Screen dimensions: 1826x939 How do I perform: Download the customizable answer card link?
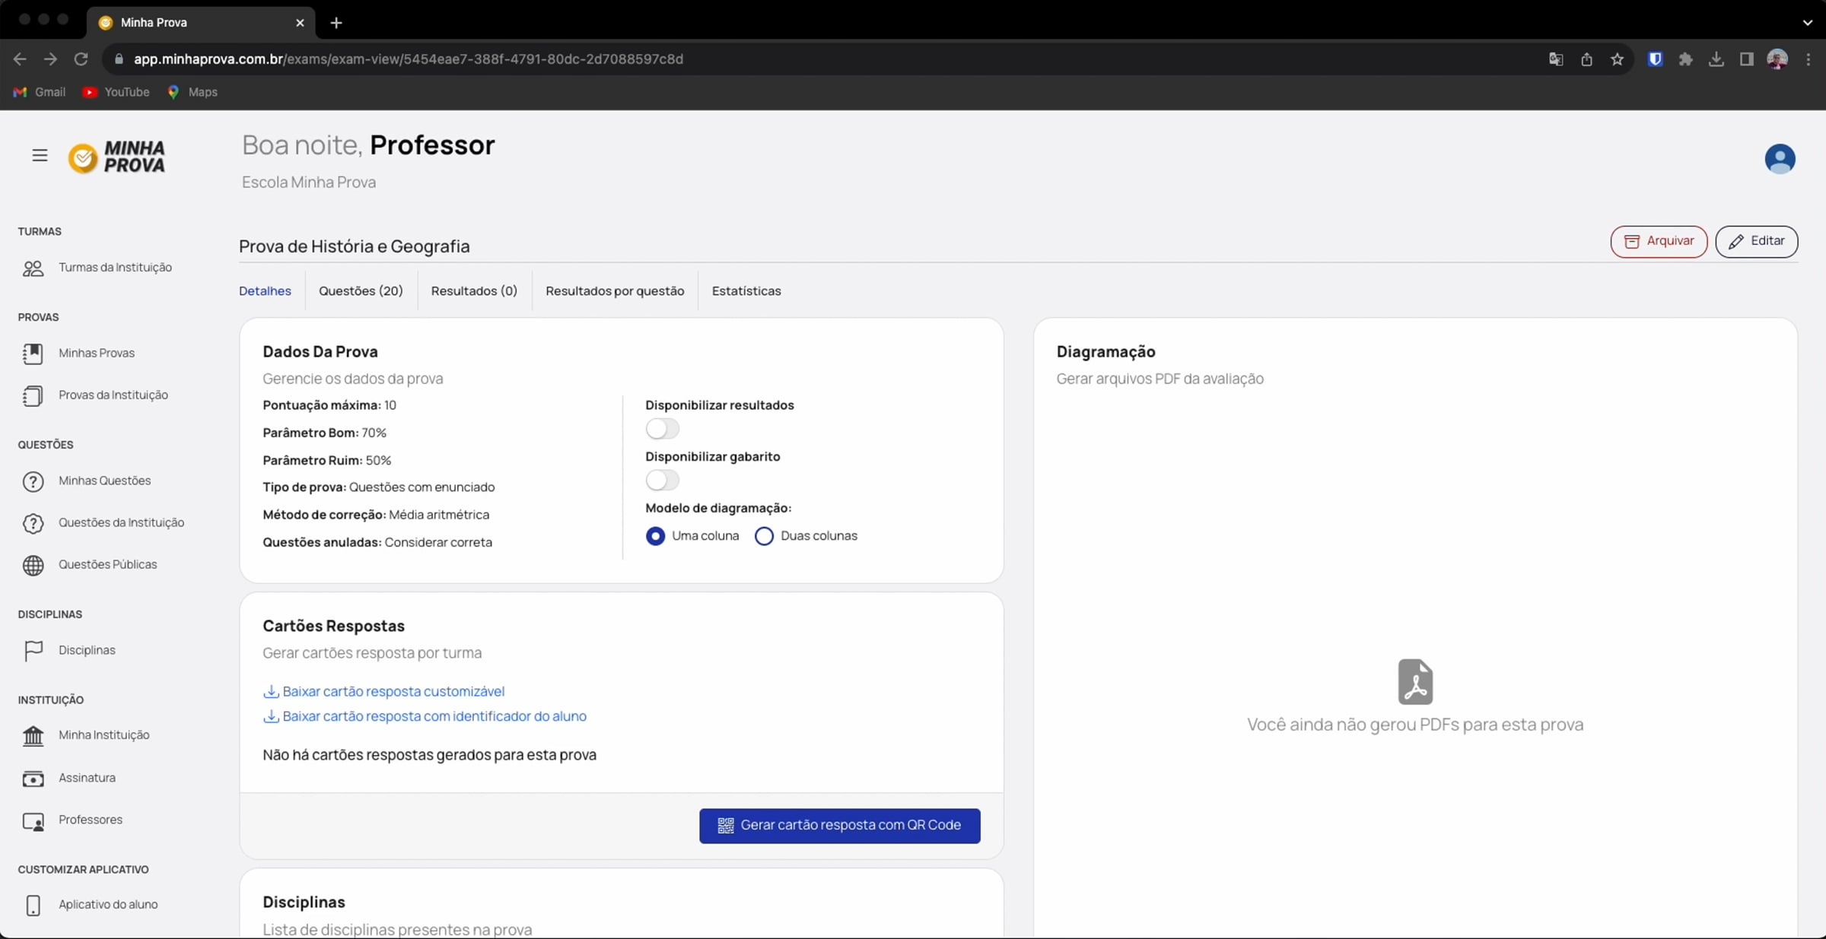click(x=393, y=692)
